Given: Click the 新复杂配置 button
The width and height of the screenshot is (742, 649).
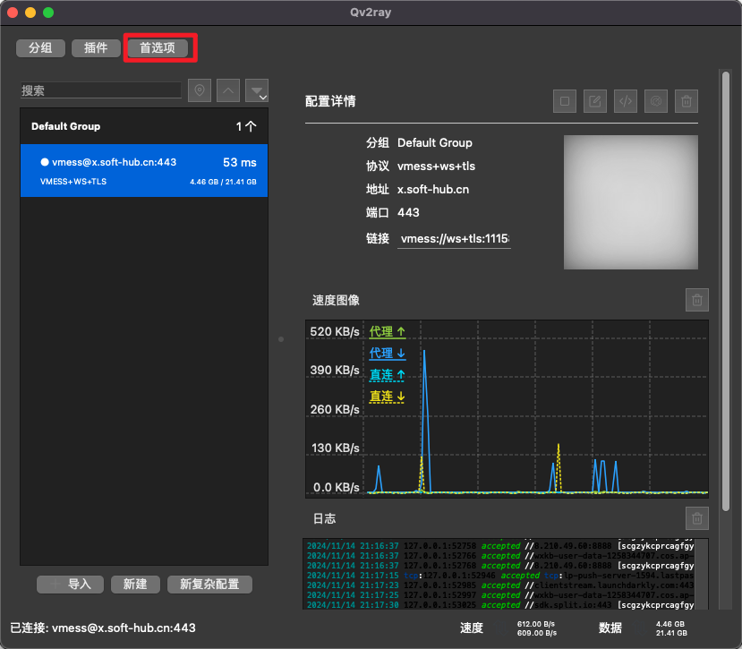Looking at the screenshot, I should tap(209, 585).
